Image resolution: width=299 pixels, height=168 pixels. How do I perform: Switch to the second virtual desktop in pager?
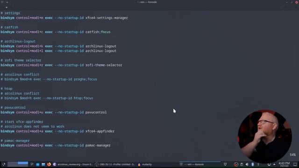tap(23, 163)
